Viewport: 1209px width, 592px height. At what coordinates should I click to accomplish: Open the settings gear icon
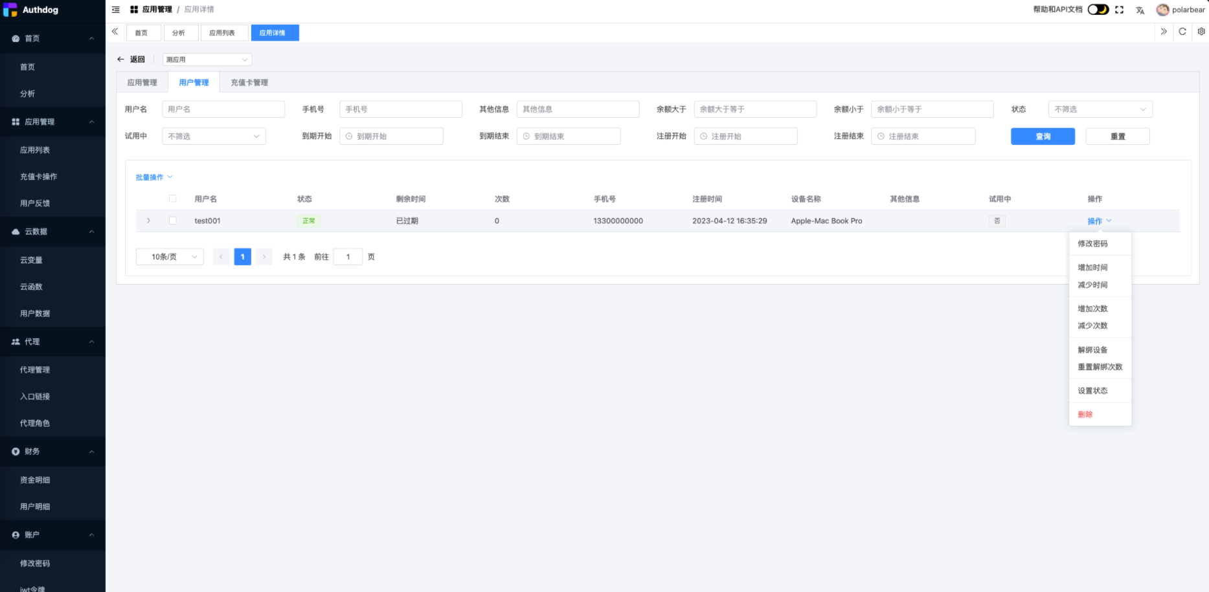click(1201, 32)
